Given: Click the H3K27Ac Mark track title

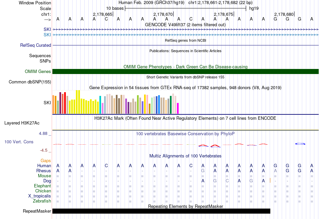Looking at the screenshot, I should pos(185,118).
